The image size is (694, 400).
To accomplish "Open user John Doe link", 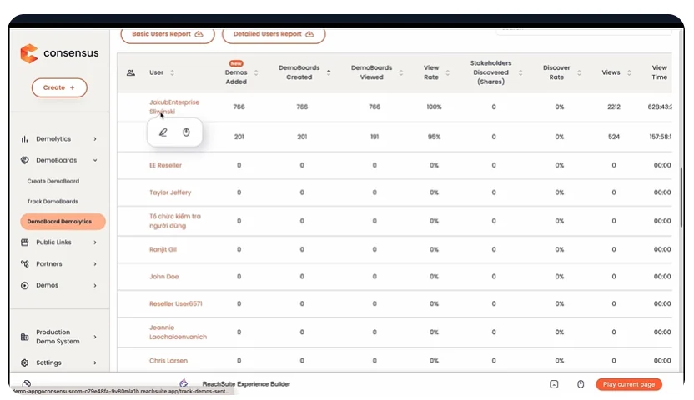I will coord(164,277).
